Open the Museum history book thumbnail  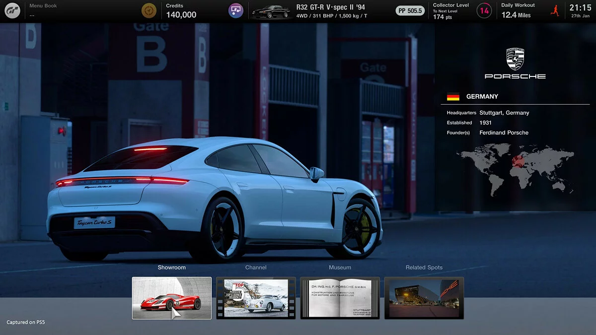(x=340, y=297)
